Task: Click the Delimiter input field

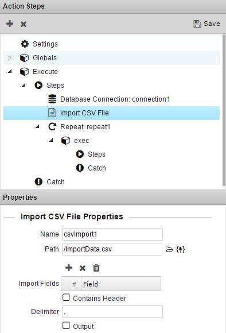Action: point(112,312)
